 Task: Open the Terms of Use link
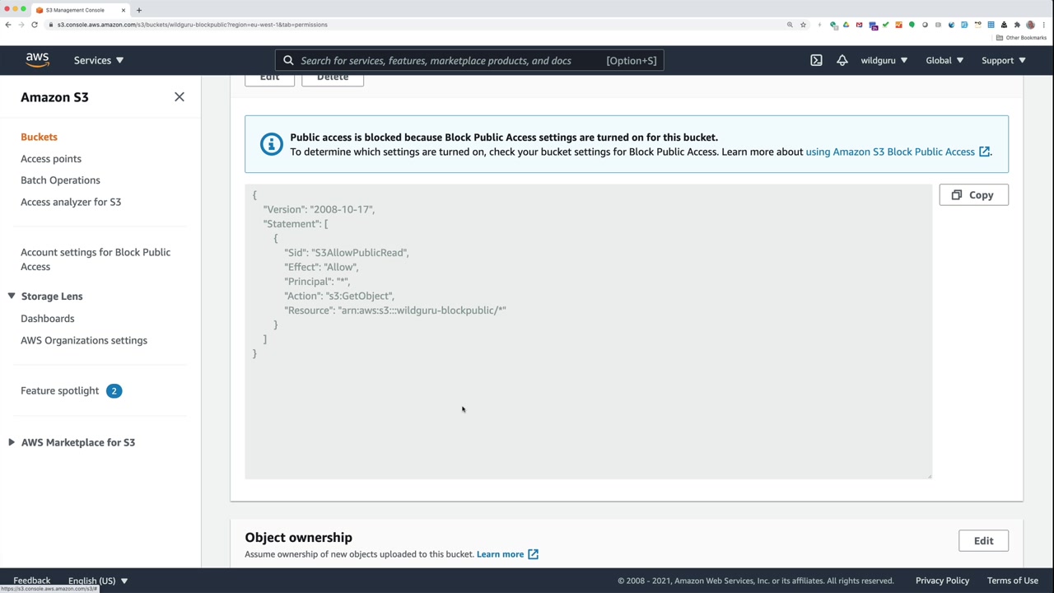pos(1013,581)
